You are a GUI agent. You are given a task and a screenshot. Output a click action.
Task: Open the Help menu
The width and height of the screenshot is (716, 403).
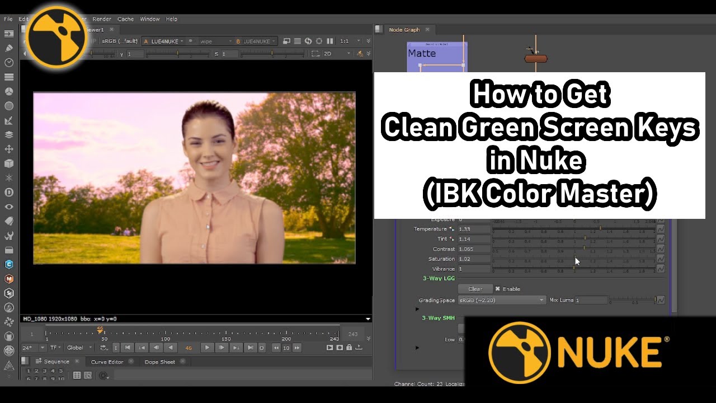(x=172, y=19)
